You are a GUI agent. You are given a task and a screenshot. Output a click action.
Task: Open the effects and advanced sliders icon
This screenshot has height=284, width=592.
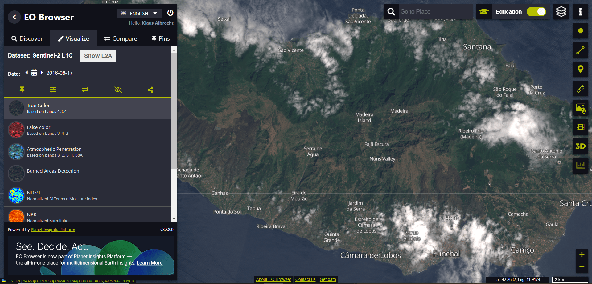point(53,90)
